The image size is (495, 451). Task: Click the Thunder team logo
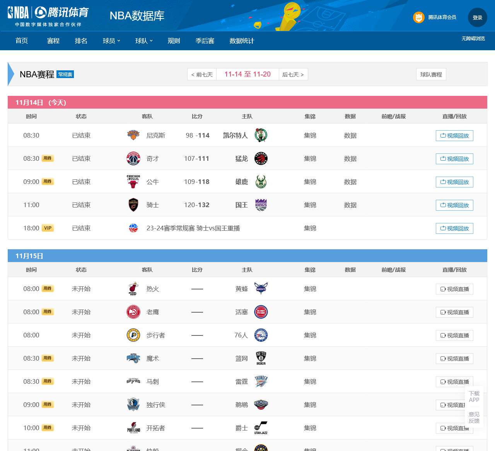[x=261, y=381]
